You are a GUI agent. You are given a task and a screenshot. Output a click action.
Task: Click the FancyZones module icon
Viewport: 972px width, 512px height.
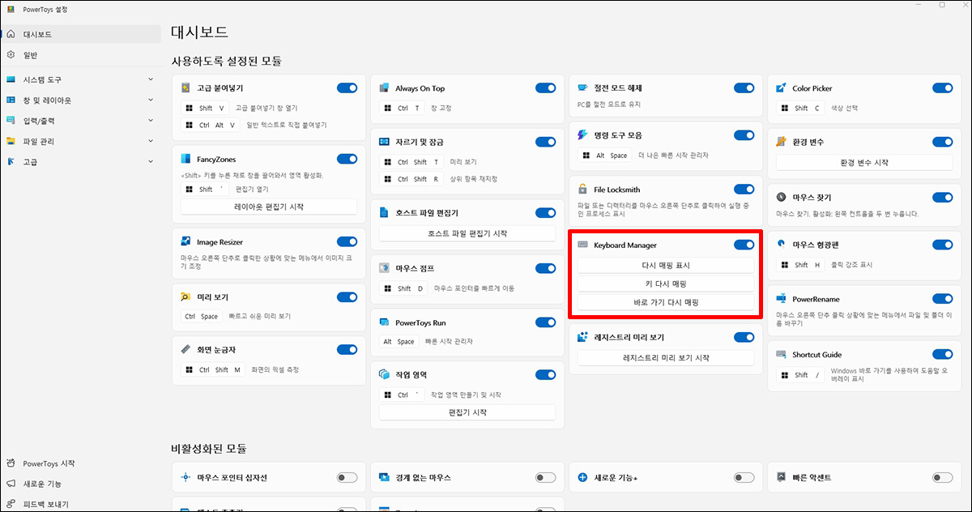click(x=185, y=159)
